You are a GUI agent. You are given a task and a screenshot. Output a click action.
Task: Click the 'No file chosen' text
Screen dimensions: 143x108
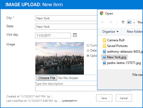(x=68, y=78)
